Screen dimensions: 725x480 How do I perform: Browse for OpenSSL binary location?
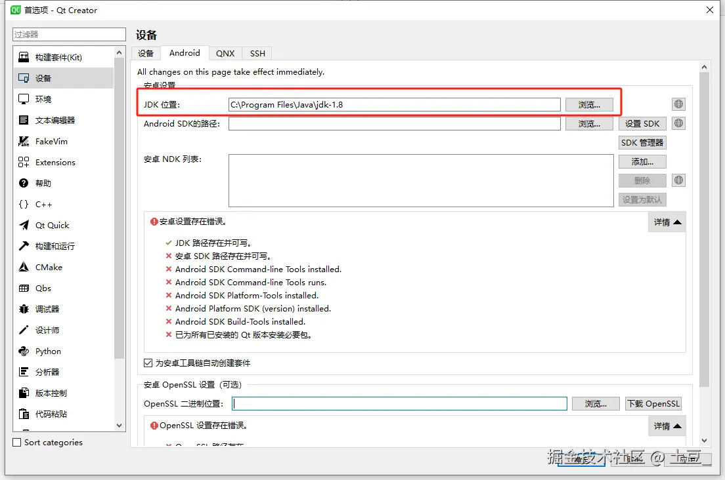coord(596,404)
